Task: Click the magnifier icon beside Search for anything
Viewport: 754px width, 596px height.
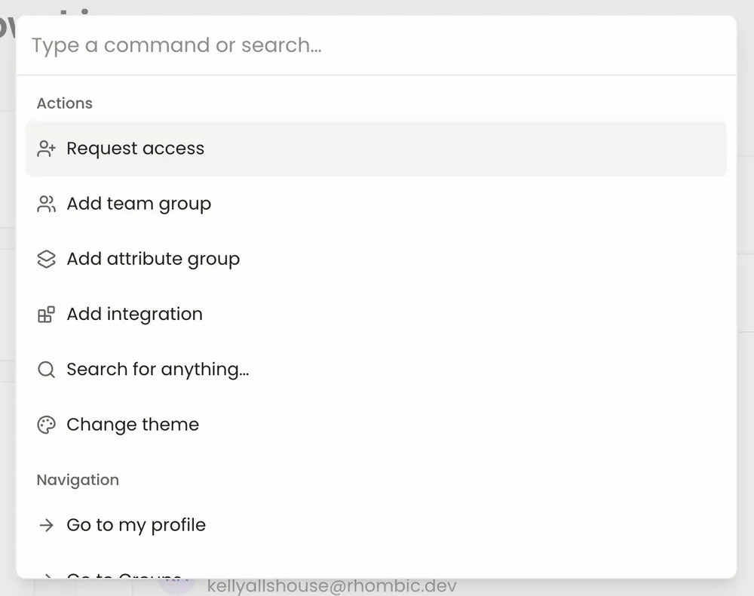Action: [x=47, y=370]
